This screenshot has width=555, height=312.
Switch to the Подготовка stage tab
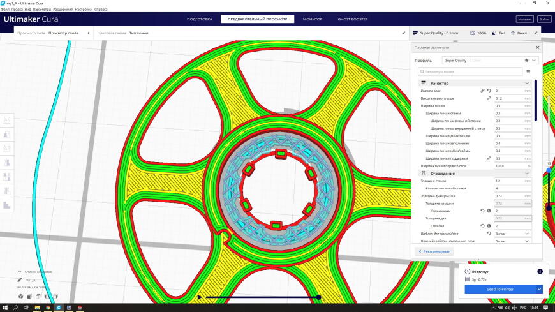(200, 19)
